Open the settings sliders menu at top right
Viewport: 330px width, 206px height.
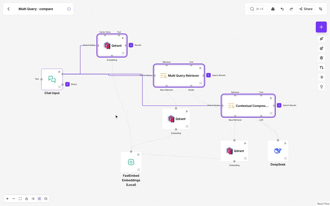click(x=321, y=9)
